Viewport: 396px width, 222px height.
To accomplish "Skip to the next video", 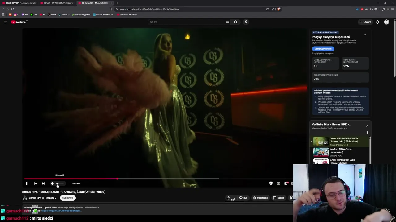I will 43,183.
